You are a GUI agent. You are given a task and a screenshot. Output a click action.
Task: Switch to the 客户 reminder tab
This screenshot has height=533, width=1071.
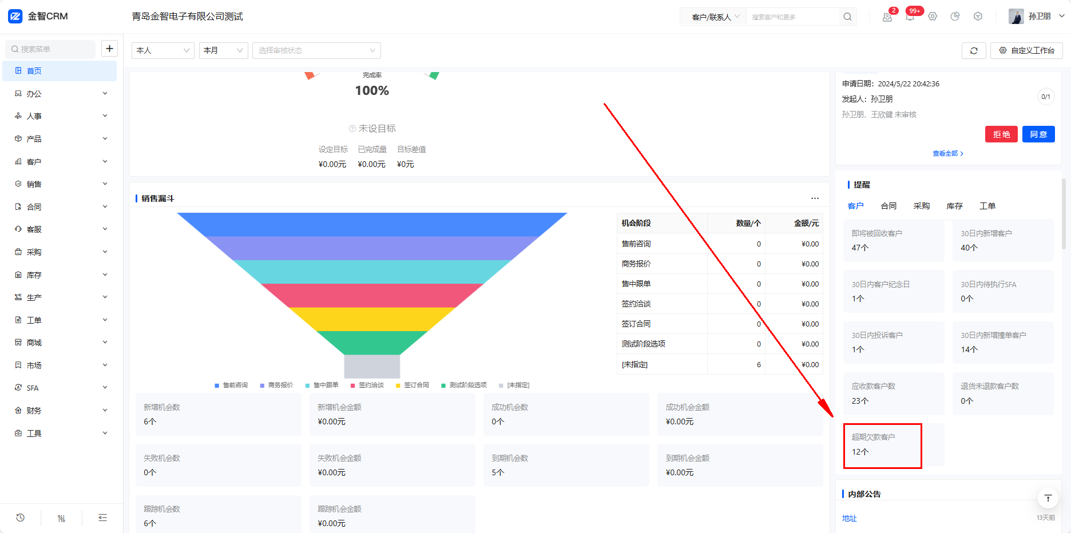coord(855,206)
